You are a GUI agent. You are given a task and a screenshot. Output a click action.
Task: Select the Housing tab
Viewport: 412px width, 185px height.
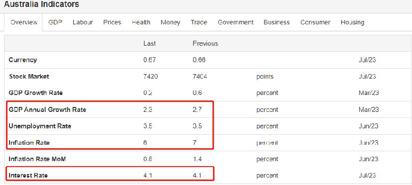point(352,22)
